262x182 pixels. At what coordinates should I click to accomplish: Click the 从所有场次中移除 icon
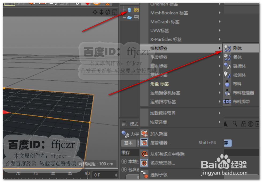(x=144, y=154)
